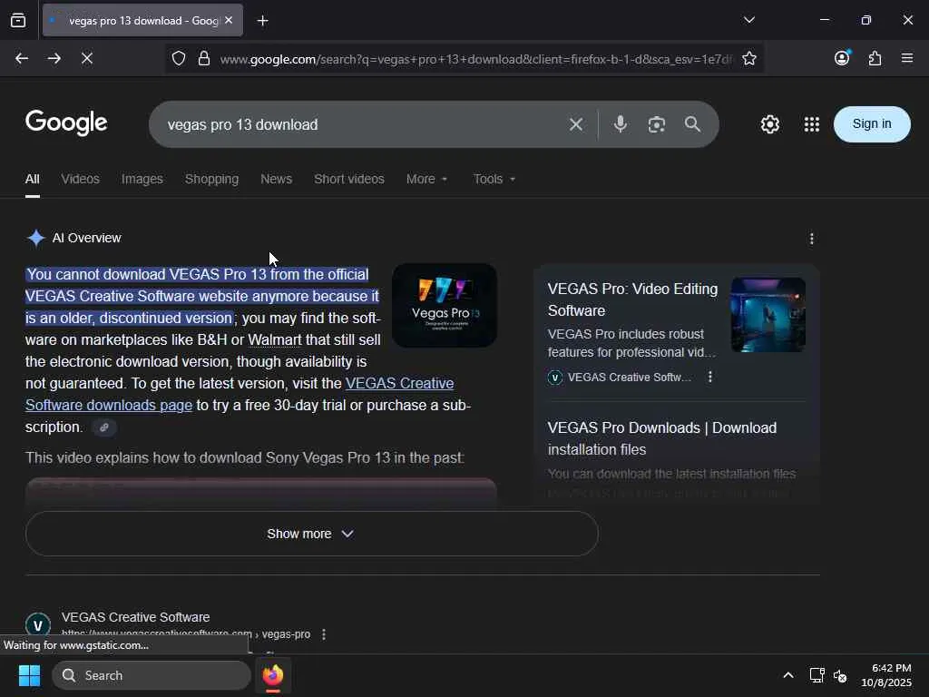Open the Google apps grid
This screenshot has height=697, width=929.
tap(812, 124)
